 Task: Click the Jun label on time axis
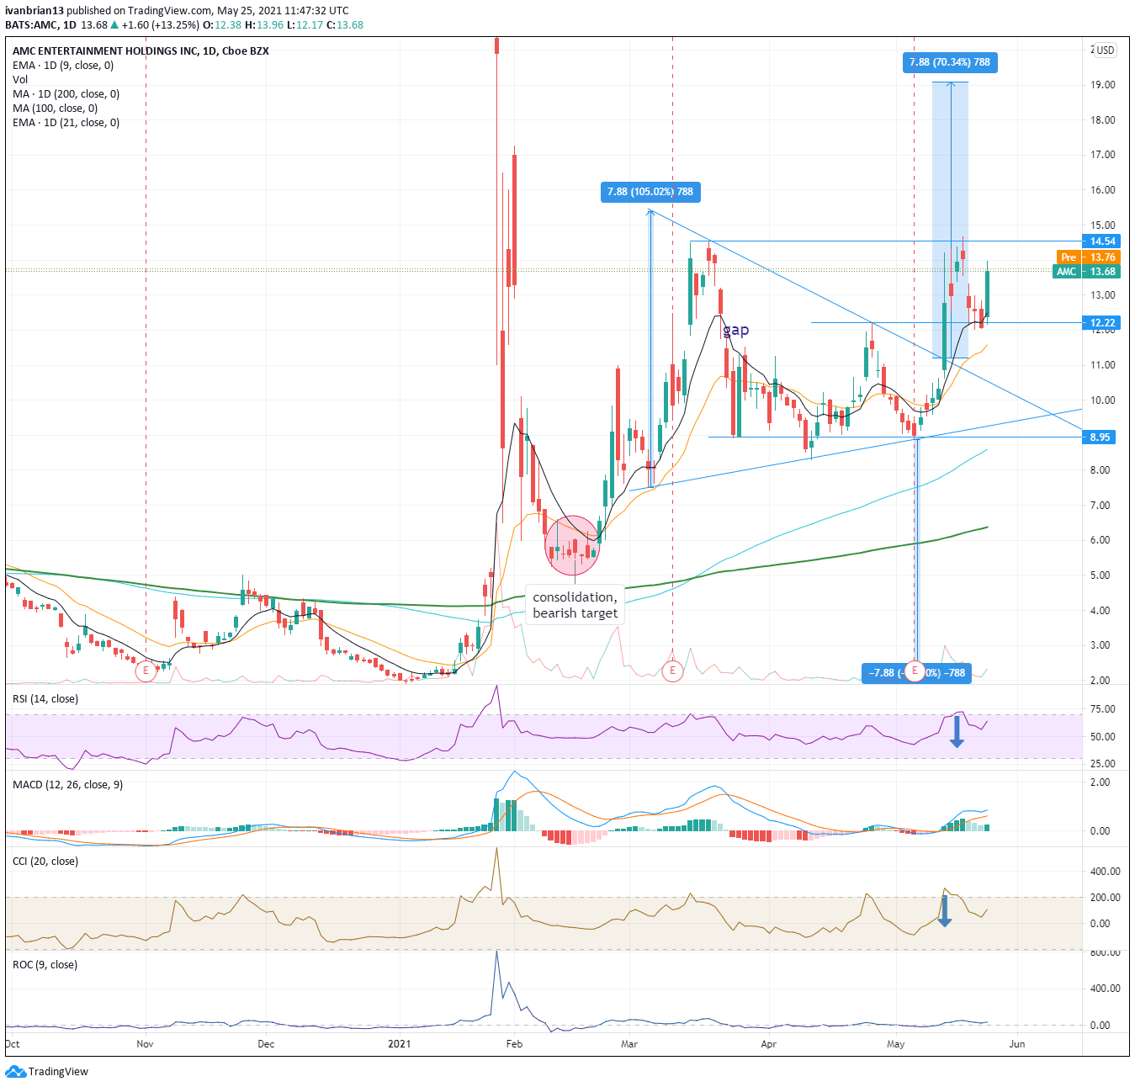1017,1044
